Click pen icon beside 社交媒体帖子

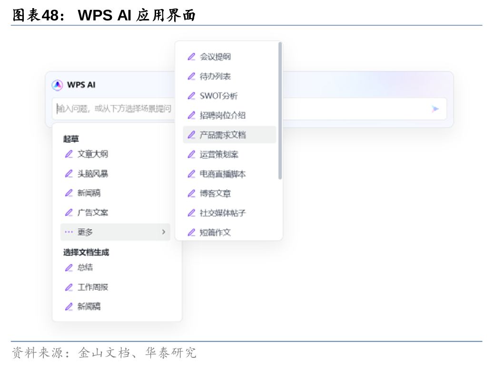pos(191,213)
